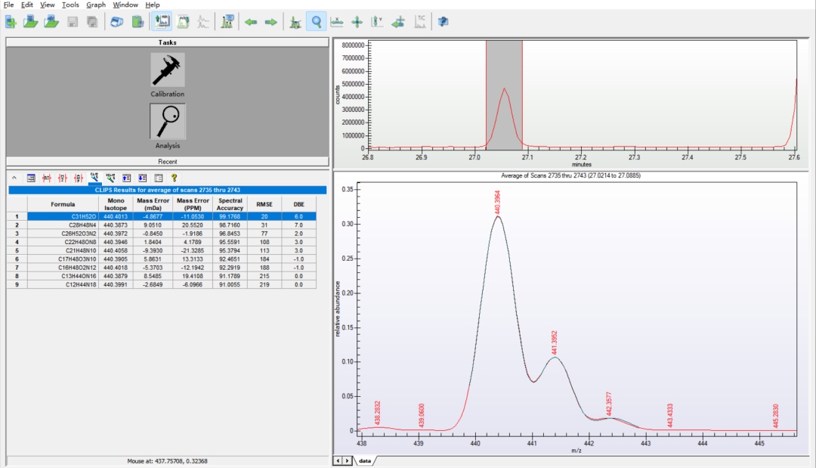Open the Edit menu

[27, 5]
